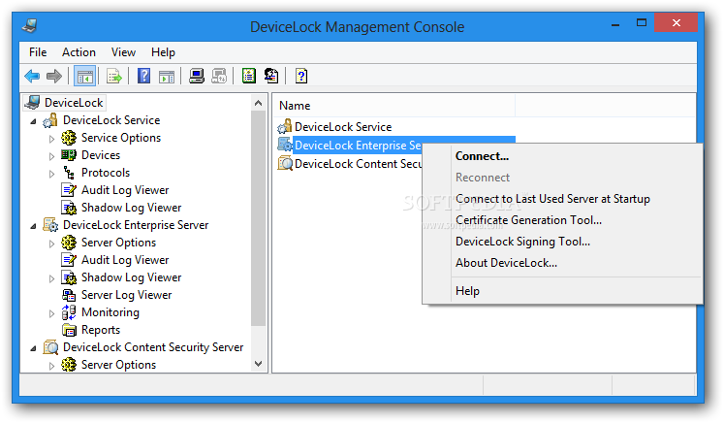Open the Action menu
724x423 pixels.
pos(79,52)
